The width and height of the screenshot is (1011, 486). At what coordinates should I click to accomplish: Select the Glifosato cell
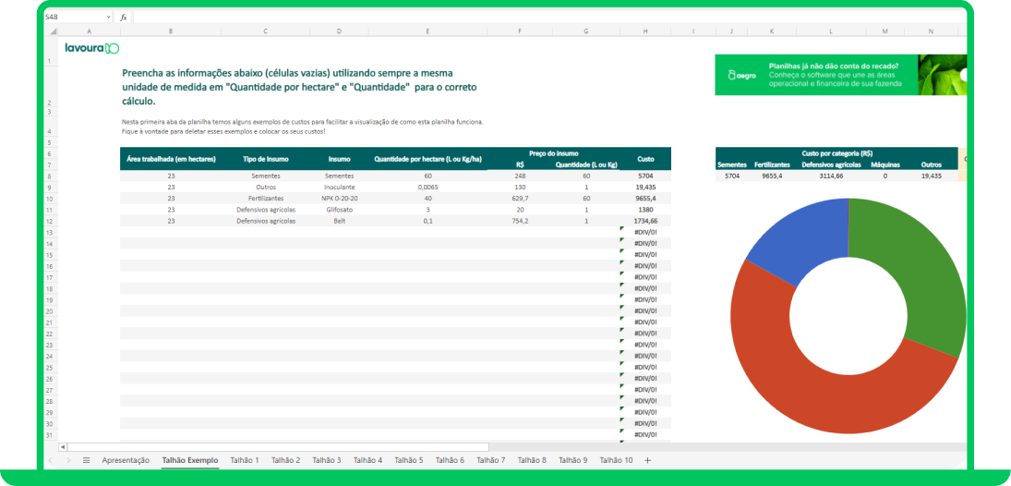pos(339,209)
